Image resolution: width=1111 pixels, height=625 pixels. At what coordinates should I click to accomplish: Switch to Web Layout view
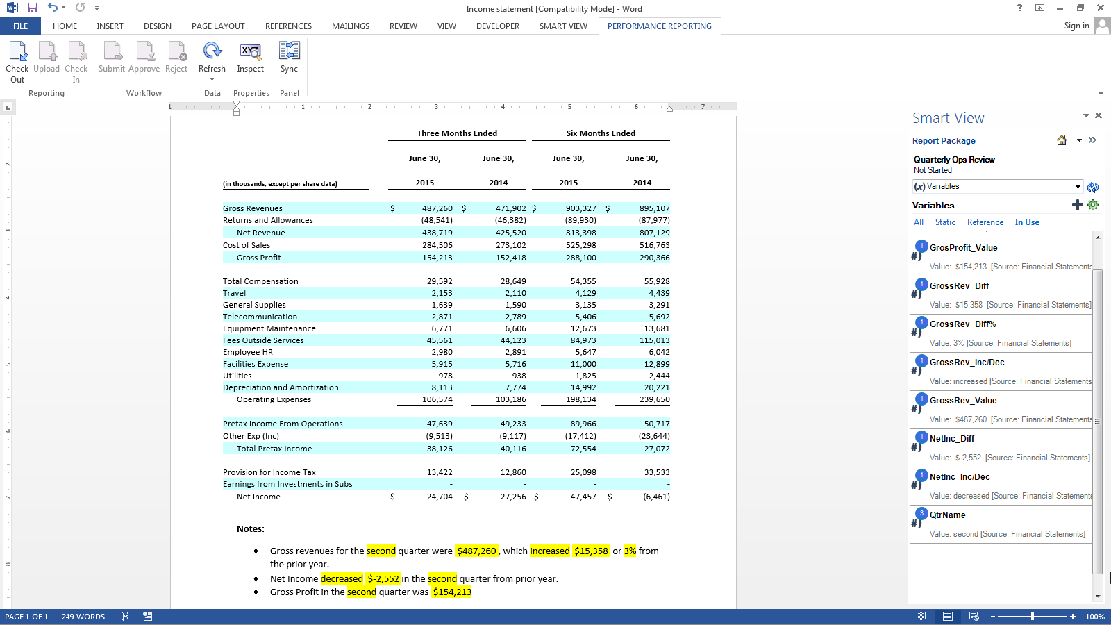(972, 616)
